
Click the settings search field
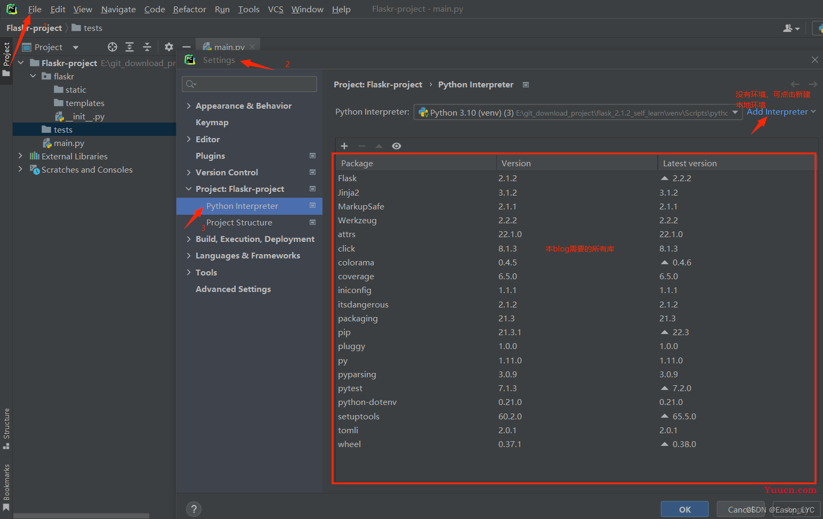pos(249,84)
